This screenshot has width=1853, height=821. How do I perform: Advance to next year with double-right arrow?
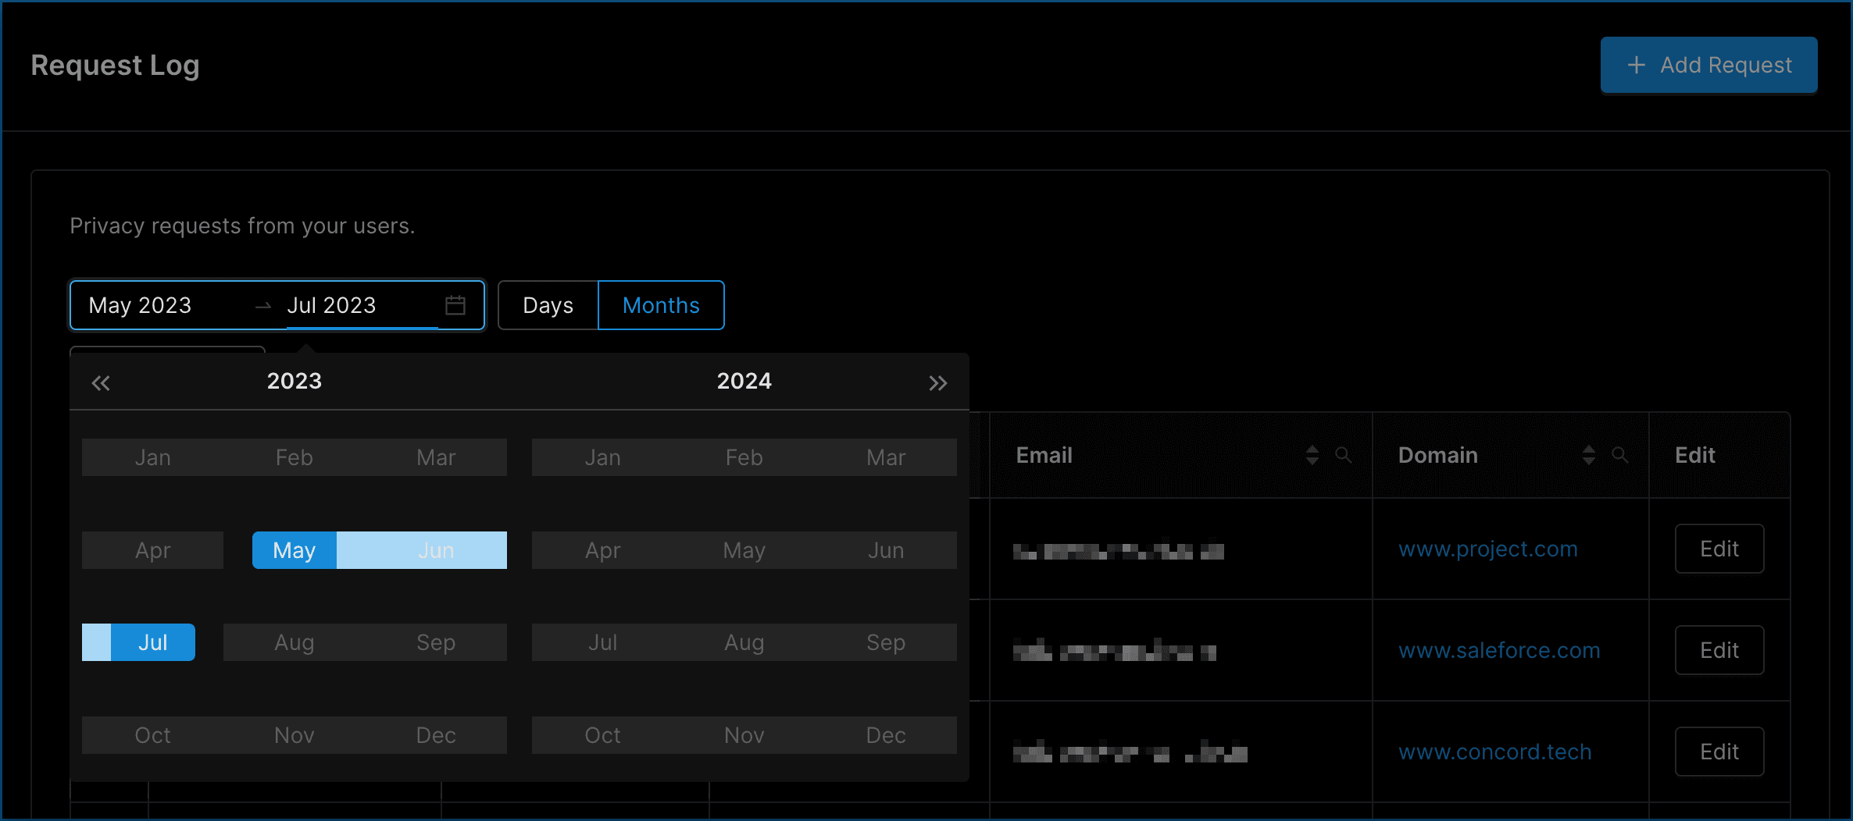[937, 382]
